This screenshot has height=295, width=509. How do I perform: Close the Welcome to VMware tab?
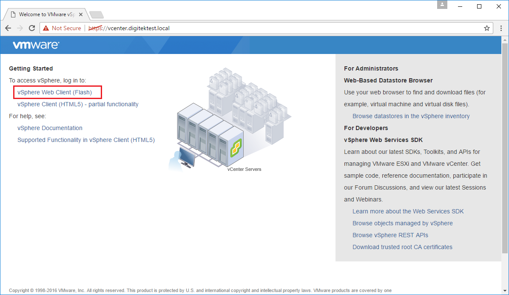click(x=81, y=14)
